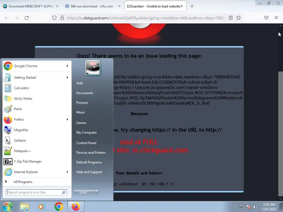Click the page vertical scrollbar thumb
This screenshot has width=283, height=212.
click(x=281, y=133)
